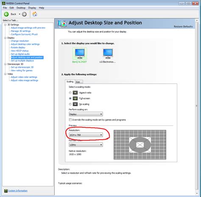Click Restore Defaults link

(183, 26)
